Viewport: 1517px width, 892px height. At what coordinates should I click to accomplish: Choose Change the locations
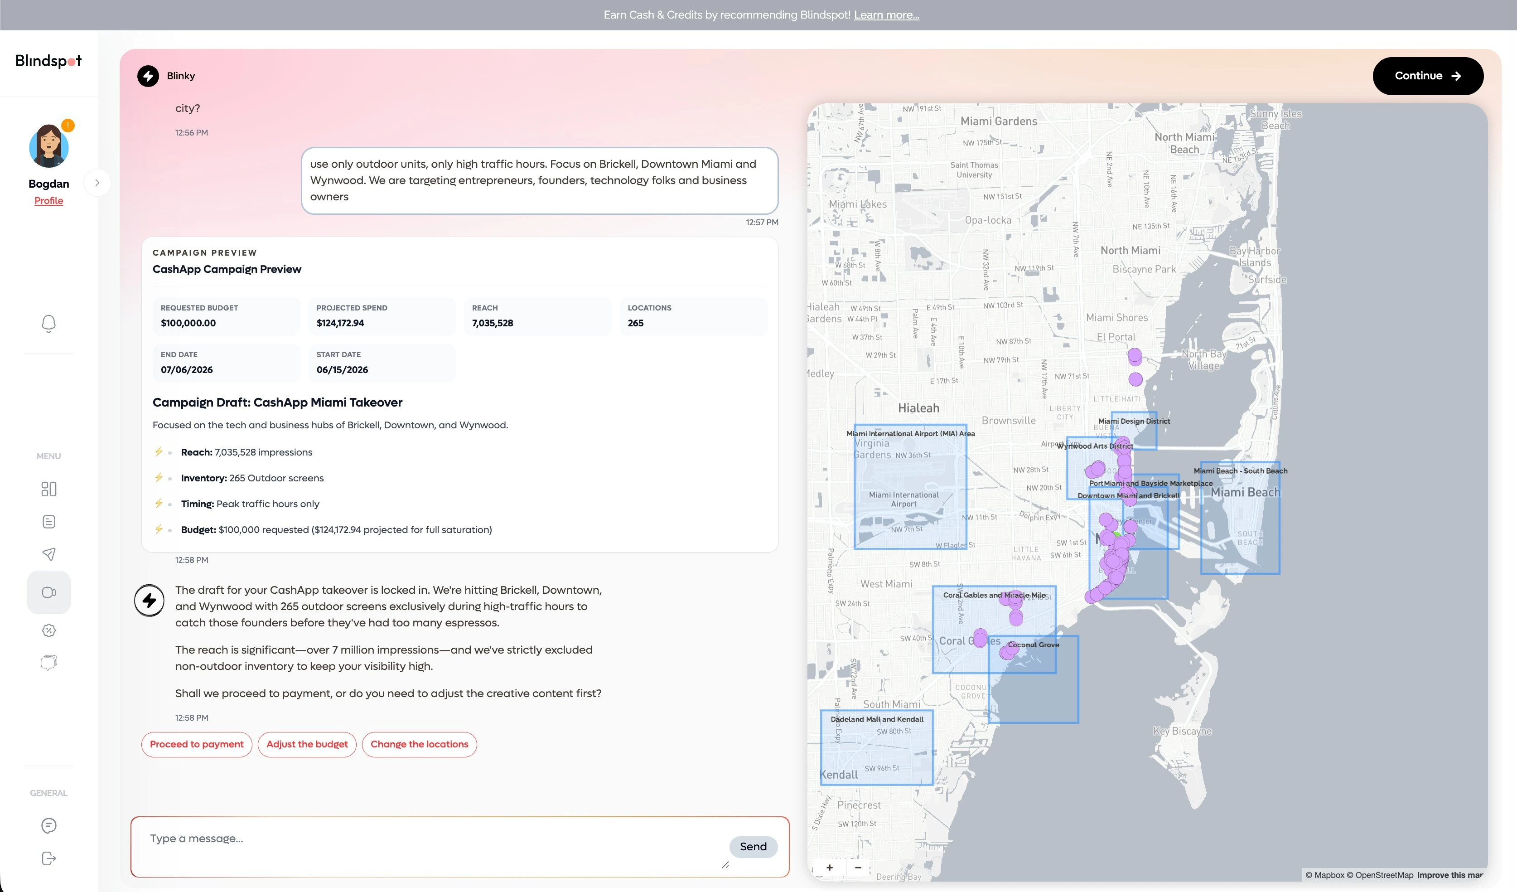(420, 744)
